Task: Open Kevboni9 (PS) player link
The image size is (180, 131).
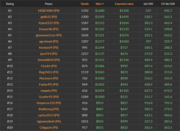Action: [x=49, y=48]
